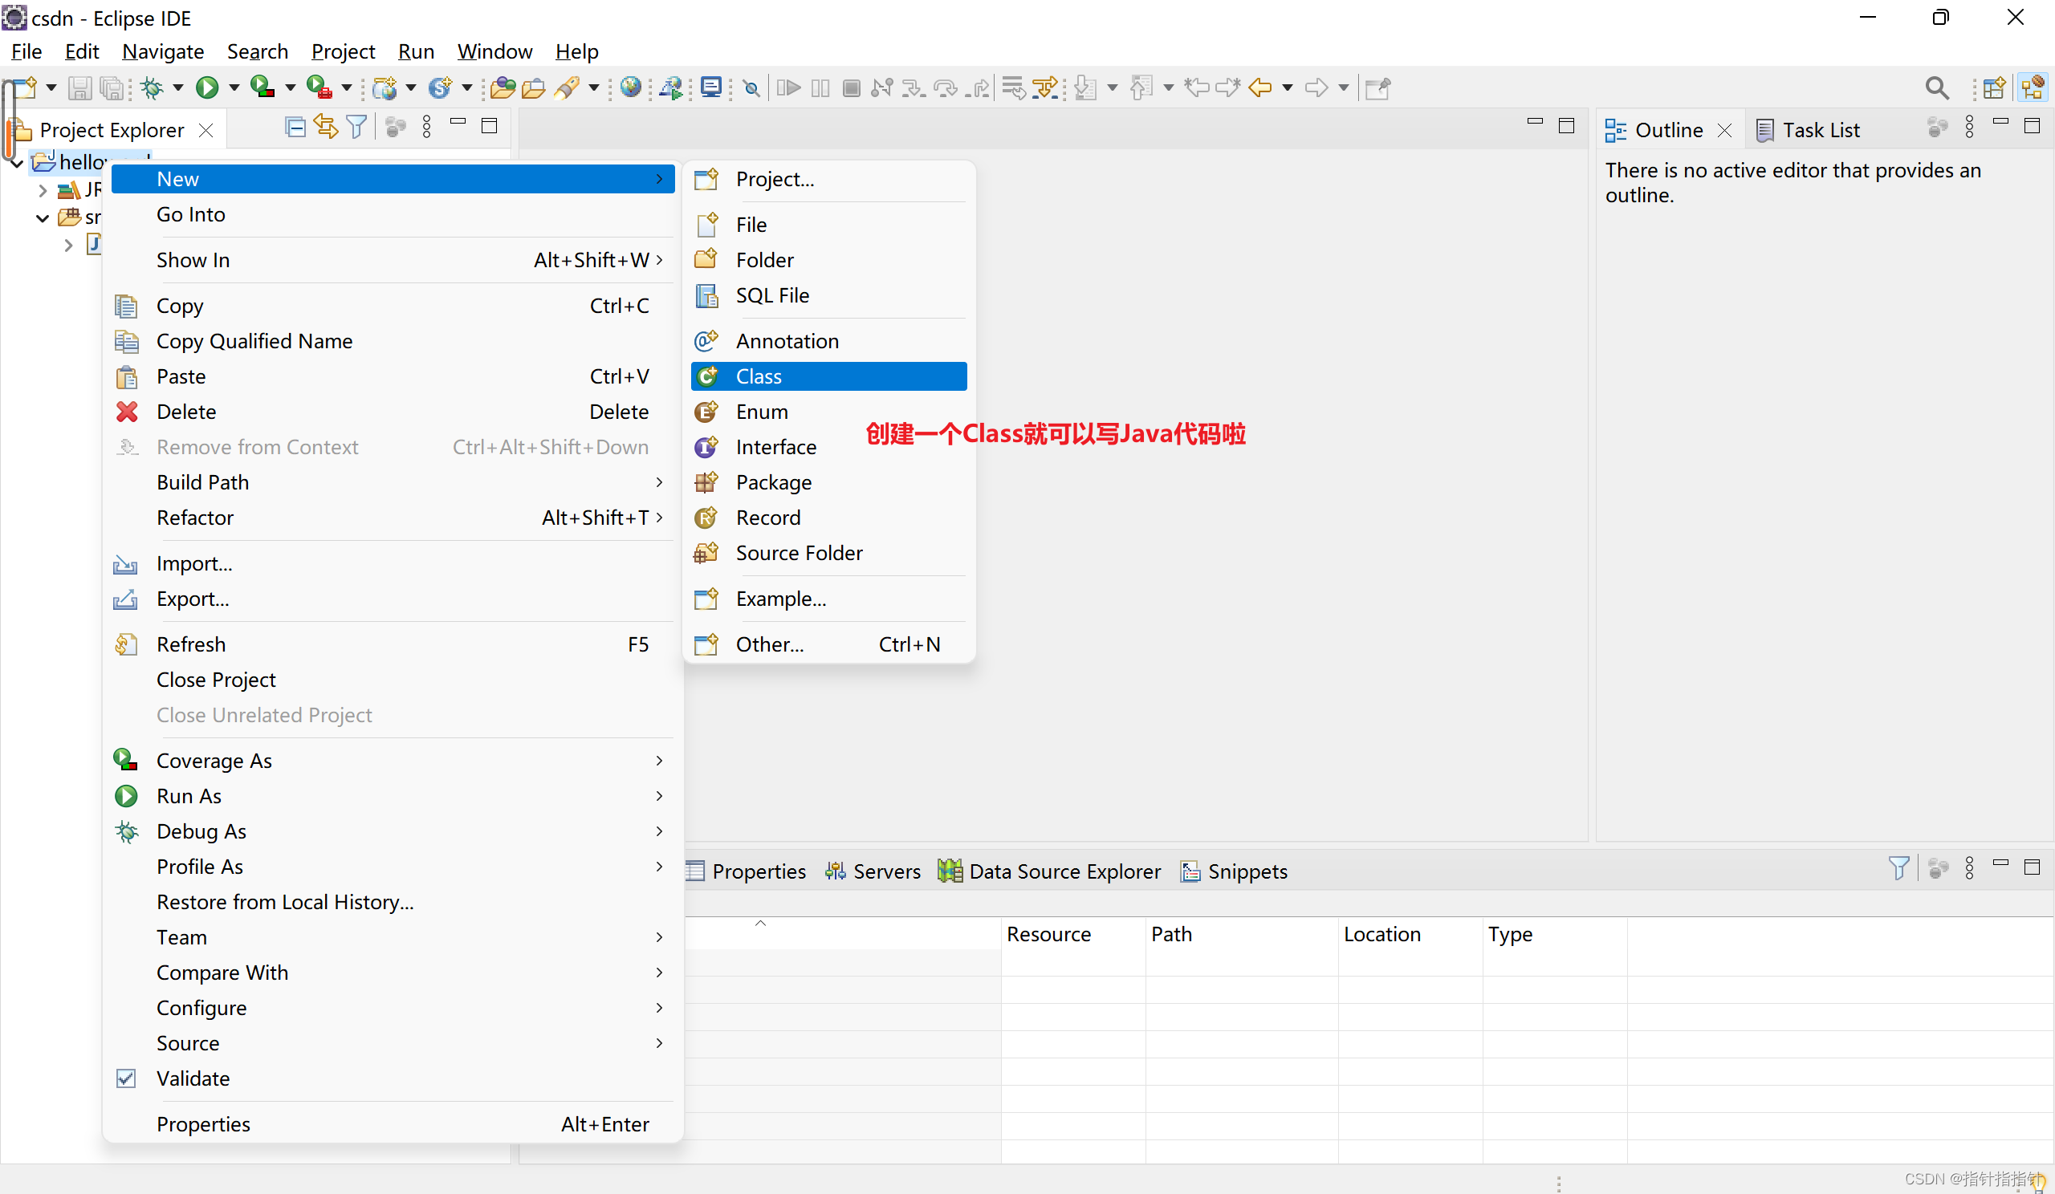The width and height of the screenshot is (2055, 1194).
Task: Collapse the hello project tree node
Action: coord(16,163)
